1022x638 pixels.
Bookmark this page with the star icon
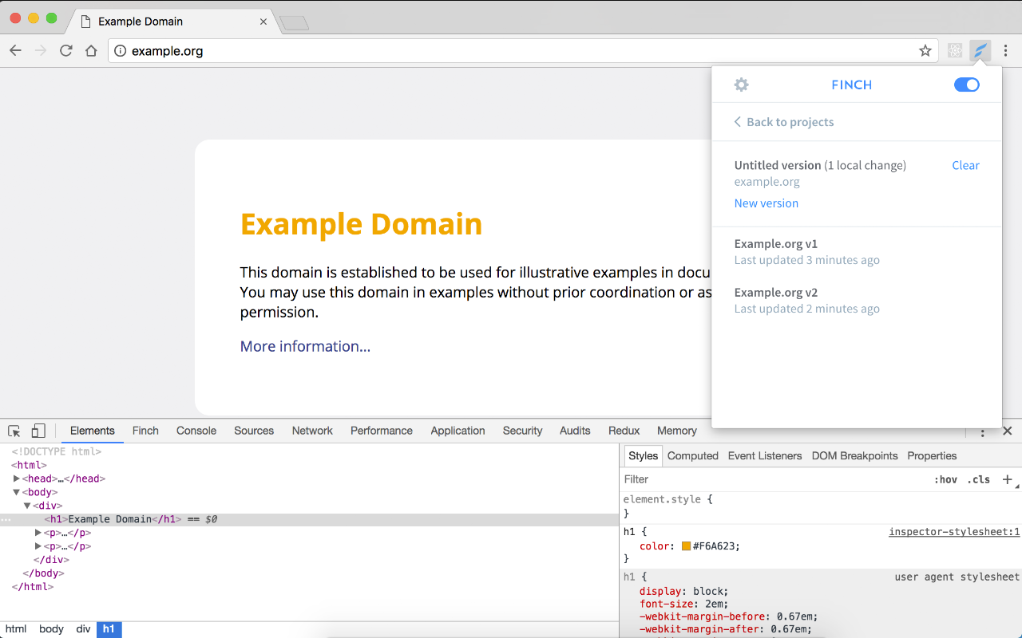[x=925, y=51]
